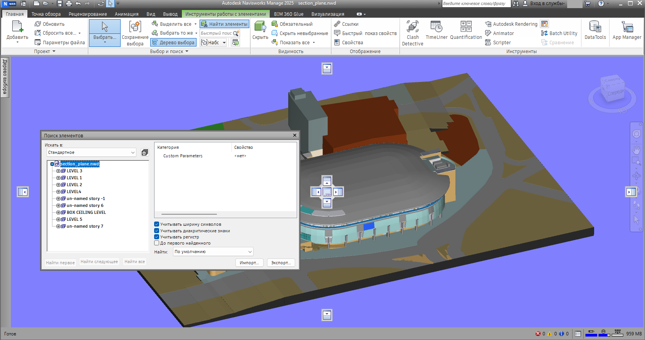Click the Hide (Скрыть) cube icon
Screen dimensions: 645x340
point(260,27)
